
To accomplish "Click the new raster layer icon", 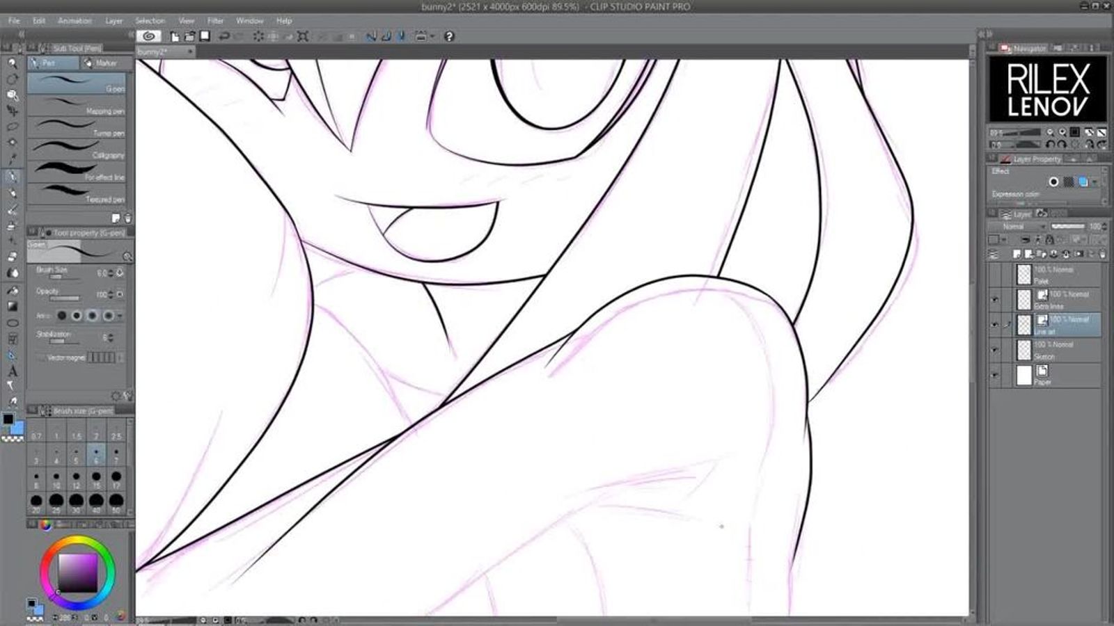I will (1017, 255).
